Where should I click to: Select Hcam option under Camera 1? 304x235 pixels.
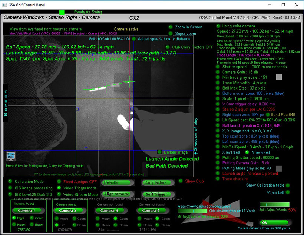click(x=14, y=224)
